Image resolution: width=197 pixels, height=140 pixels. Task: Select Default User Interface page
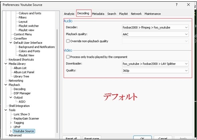pyautogui.click(x=28, y=43)
